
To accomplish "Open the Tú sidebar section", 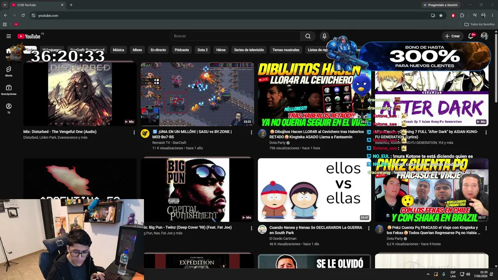I will [9, 108].
